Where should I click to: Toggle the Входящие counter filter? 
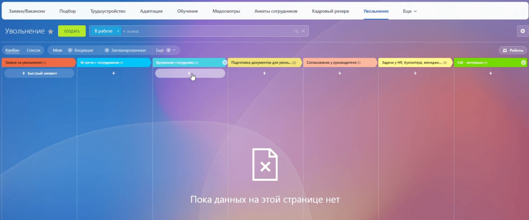tap(81, 50)
